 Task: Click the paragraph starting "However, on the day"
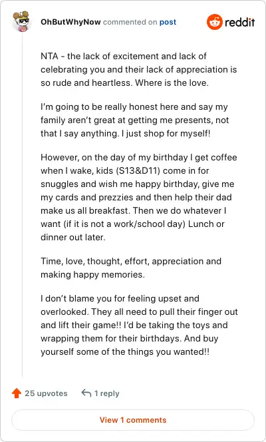(x=139, y=197)
